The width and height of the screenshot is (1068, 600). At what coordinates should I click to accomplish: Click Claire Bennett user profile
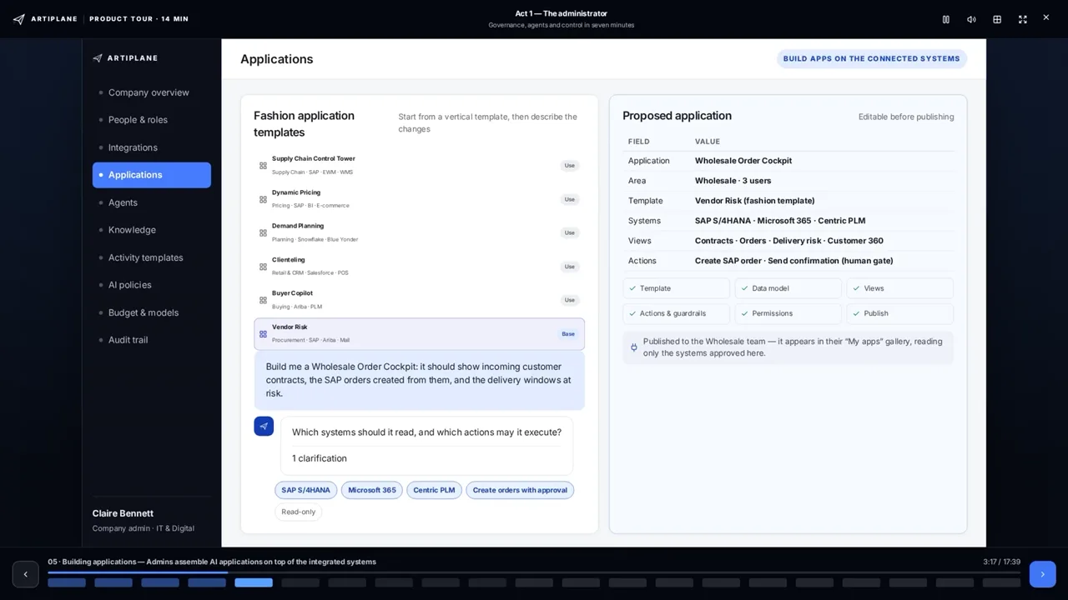pyautogui.click(x=144, y=521)
